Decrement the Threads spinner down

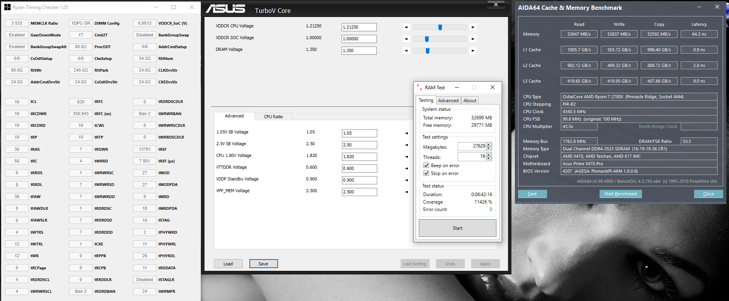pyautogui.click(x=489, y=159)
